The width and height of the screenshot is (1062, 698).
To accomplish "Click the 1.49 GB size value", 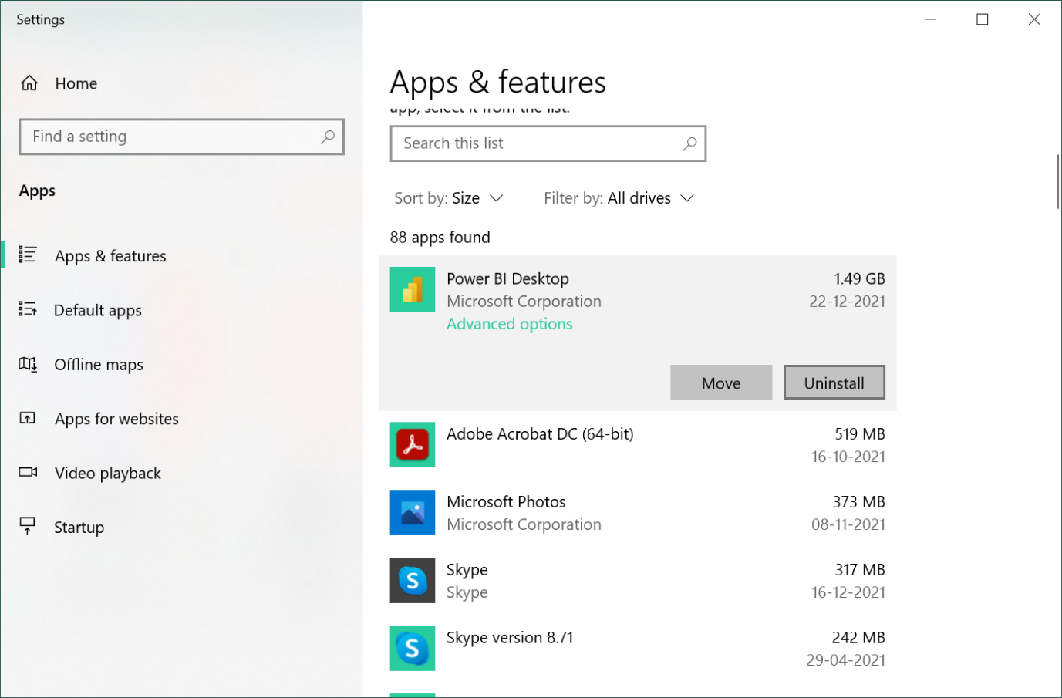I will 859,278.
